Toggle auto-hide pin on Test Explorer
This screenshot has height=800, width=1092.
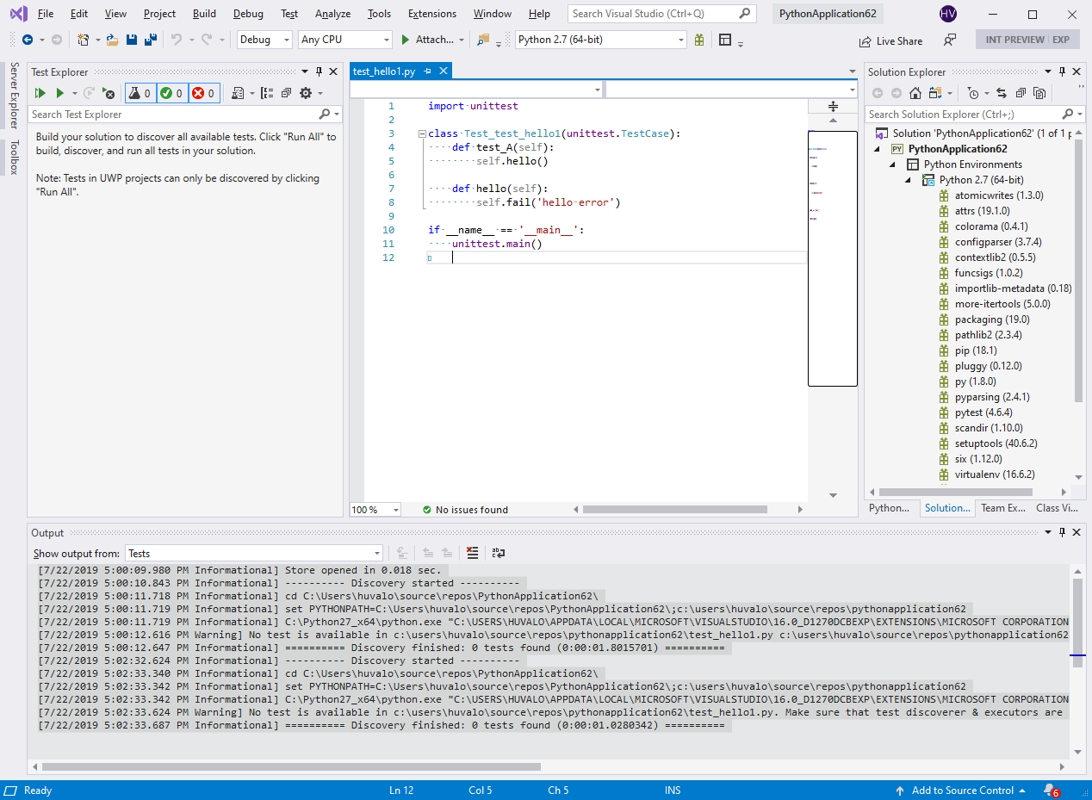319,71
